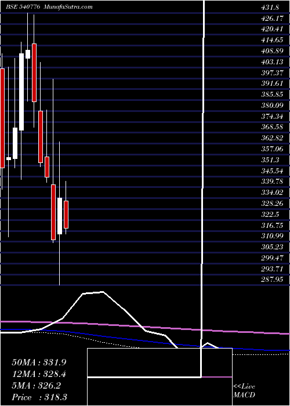Click the 50MA : 331.9 readout
The image size is (290, 406).
pyautogui.click(x=38, y=362)
